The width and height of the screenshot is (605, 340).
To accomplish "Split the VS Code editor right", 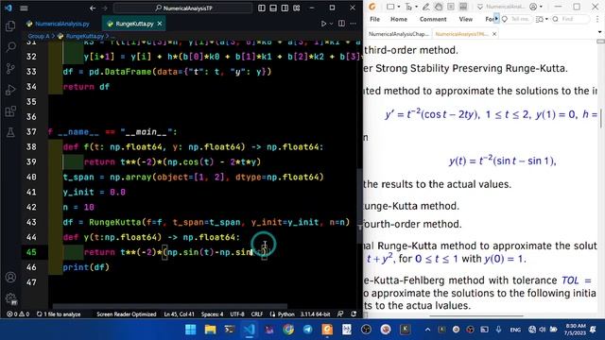I will coord(341,24).
